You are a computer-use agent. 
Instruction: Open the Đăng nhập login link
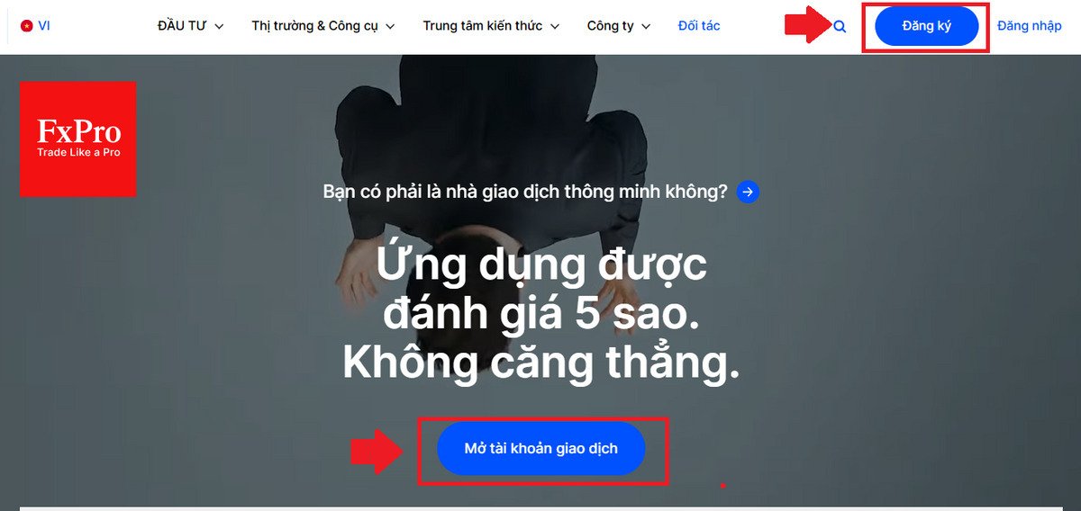point(1030,26)
